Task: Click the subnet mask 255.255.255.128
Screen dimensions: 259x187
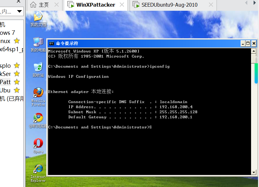Action: 178,112
